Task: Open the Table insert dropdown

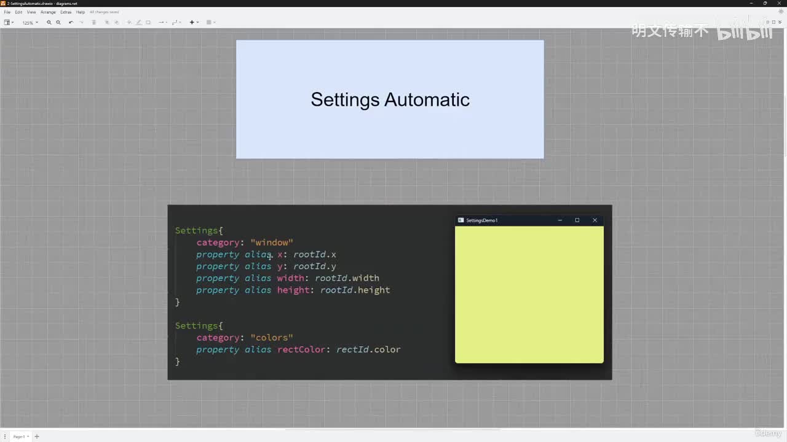Action: 210,23
